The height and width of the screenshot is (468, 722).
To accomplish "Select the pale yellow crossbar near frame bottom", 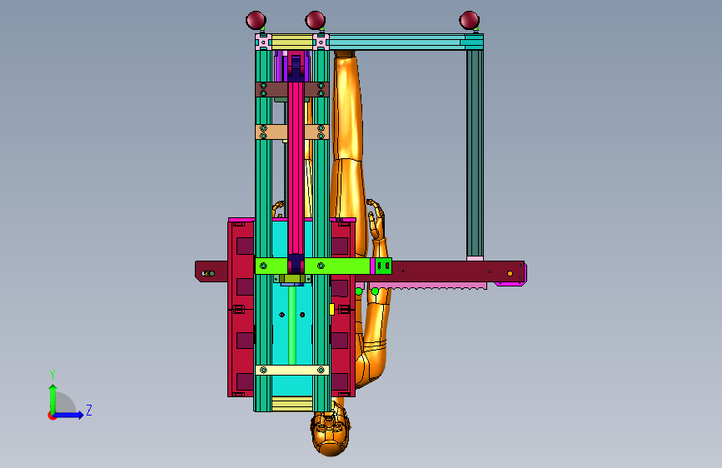I will tap(292, 370).
